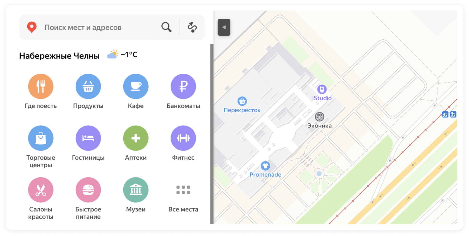Click the panel's vertical scrollbar
Screen dimensions: 469x236
pos(212,134)
